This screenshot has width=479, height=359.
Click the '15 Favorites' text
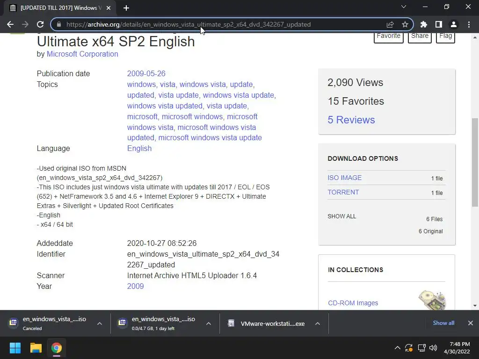point(356,101)
